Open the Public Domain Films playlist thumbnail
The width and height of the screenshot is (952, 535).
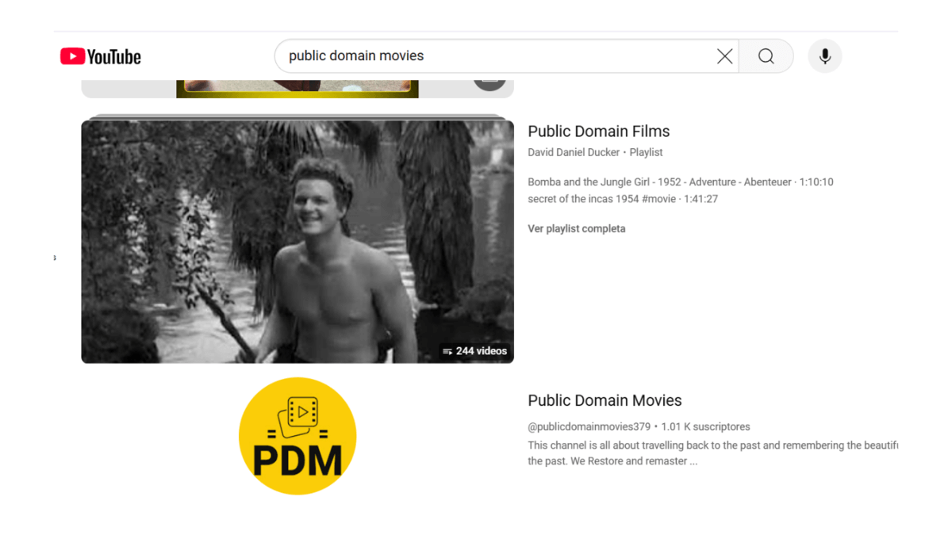tap(297, 241)
